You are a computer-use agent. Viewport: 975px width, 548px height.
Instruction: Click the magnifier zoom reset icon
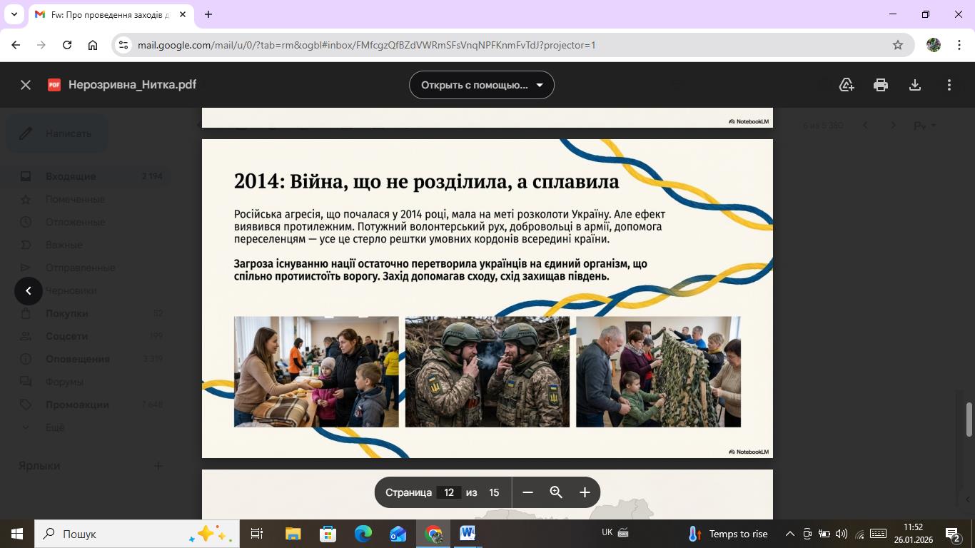tap(556, 492)
